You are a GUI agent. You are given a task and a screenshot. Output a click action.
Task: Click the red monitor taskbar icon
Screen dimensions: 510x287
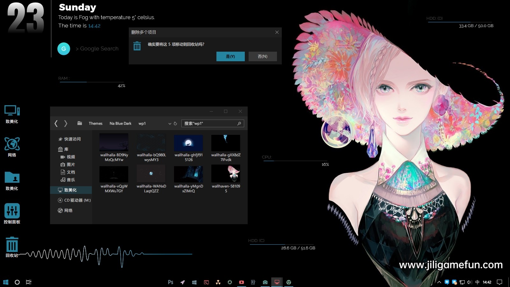pos(277,282)
